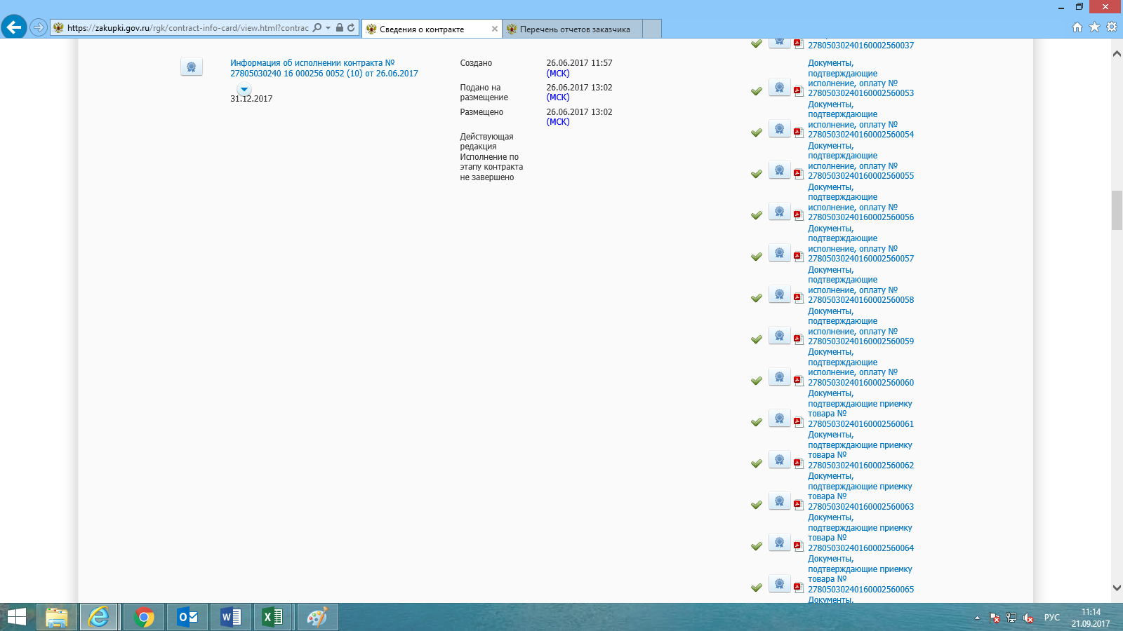Click the signature icon beside document 27805030240160002560055

click(x=779, y=170)
